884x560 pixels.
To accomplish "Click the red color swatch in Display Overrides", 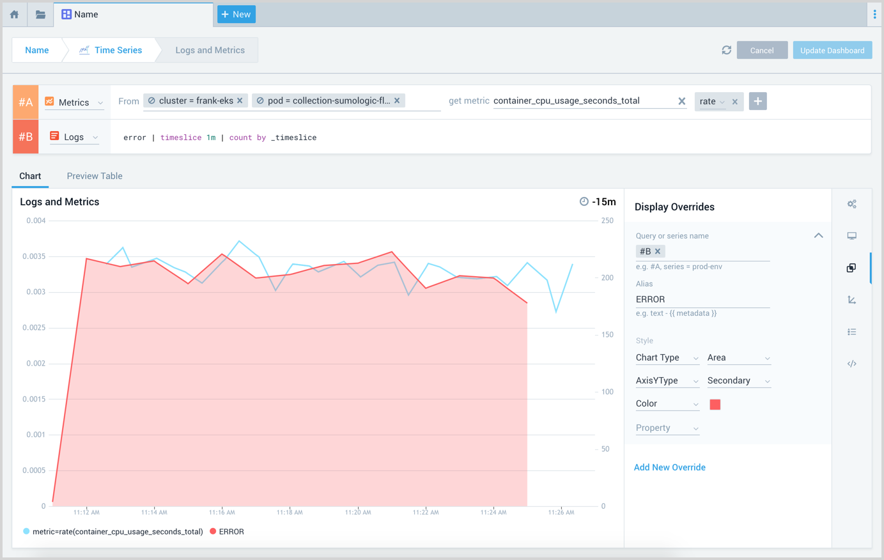I will tap(715, 404).
